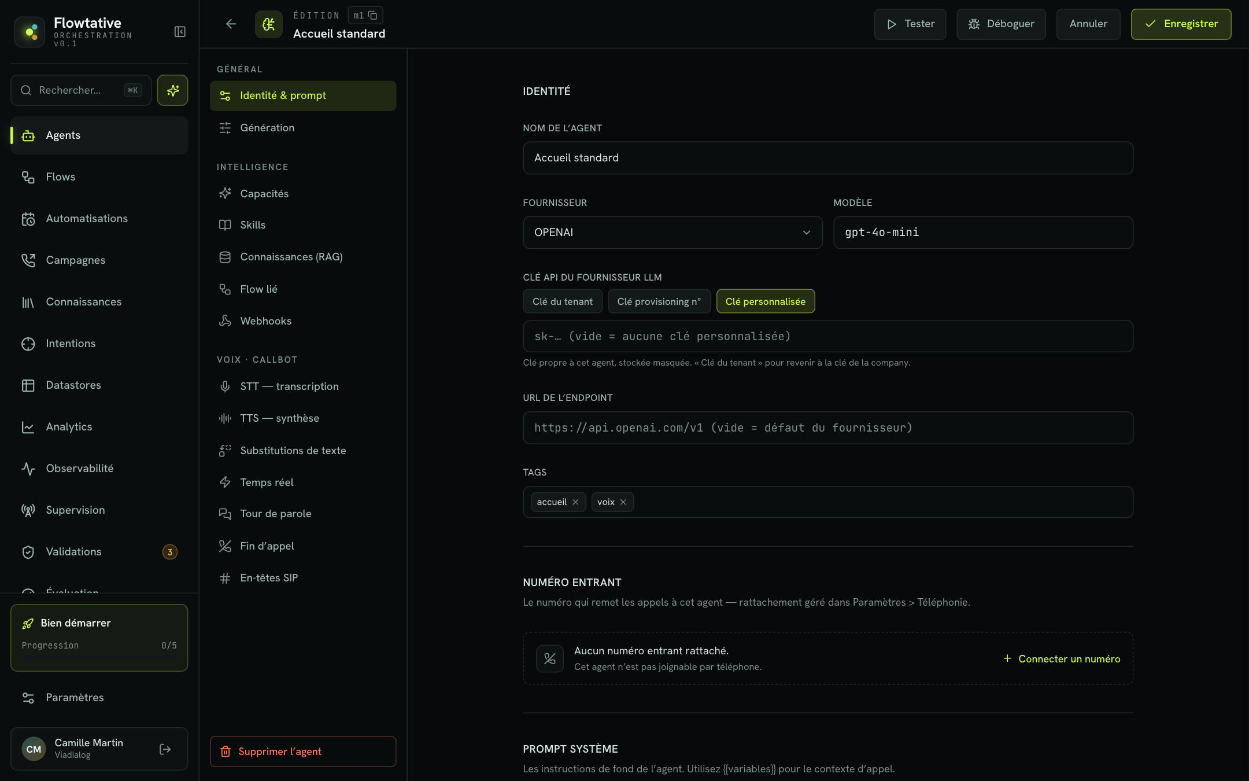Click the logout icon next to Camille Martin
Screen dimensions: 1249x781
(x=165, y=749)
